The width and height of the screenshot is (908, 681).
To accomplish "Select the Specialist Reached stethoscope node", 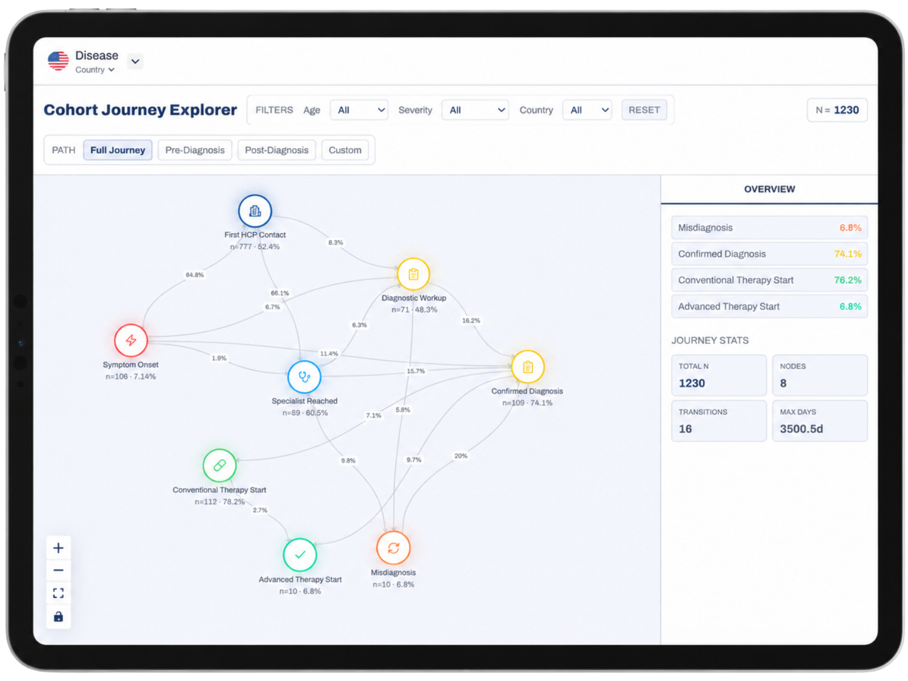I will [304, 377].
